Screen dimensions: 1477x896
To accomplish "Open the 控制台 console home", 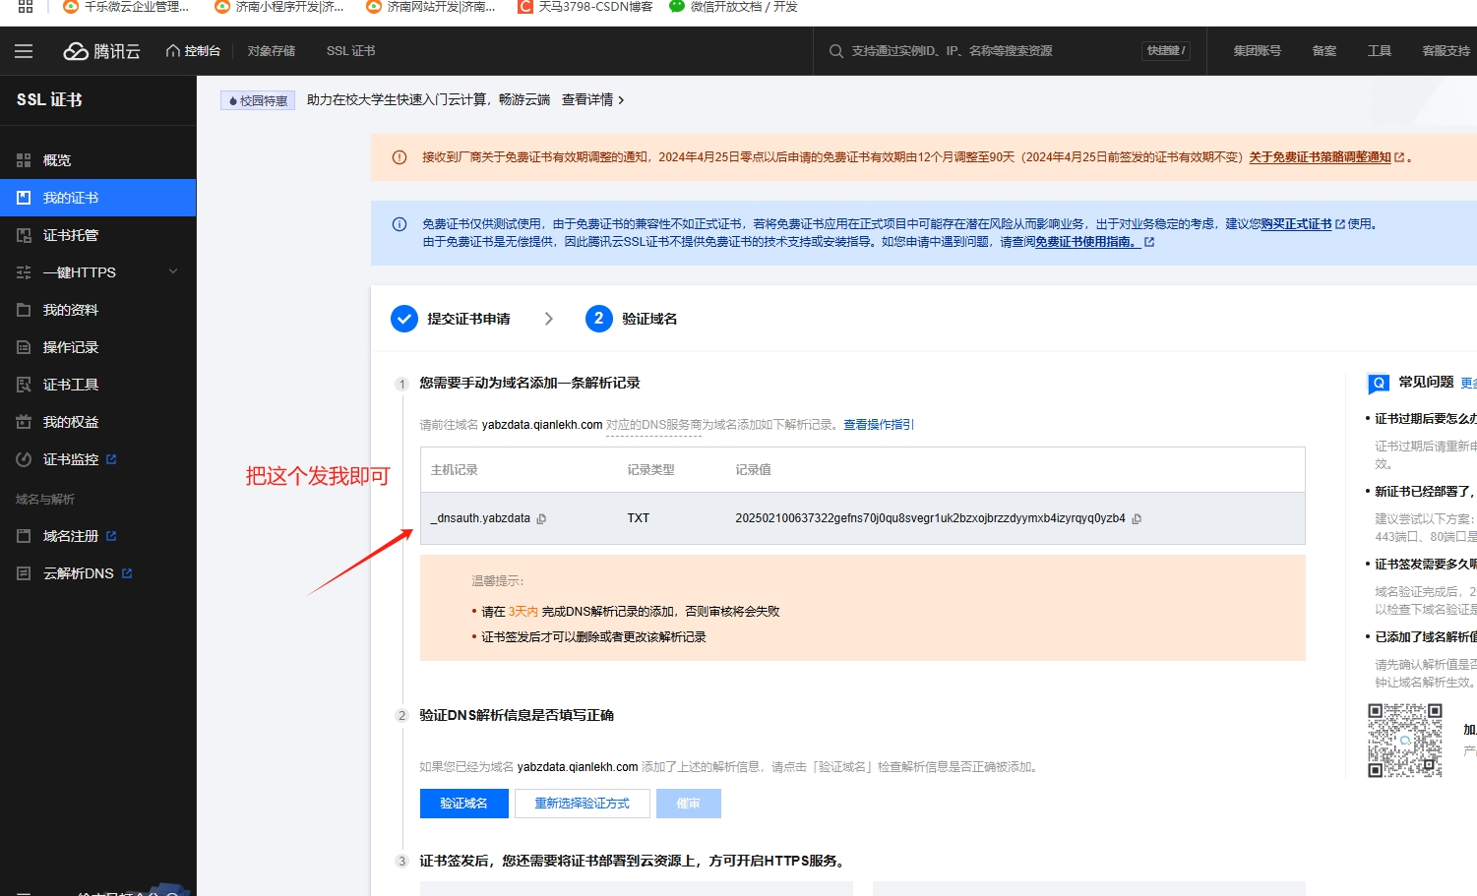I will pyautogui.click(x=193, y=51).
